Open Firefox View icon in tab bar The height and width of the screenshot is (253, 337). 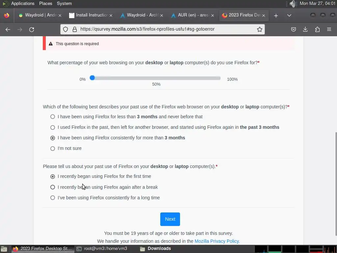coord(7,15)
